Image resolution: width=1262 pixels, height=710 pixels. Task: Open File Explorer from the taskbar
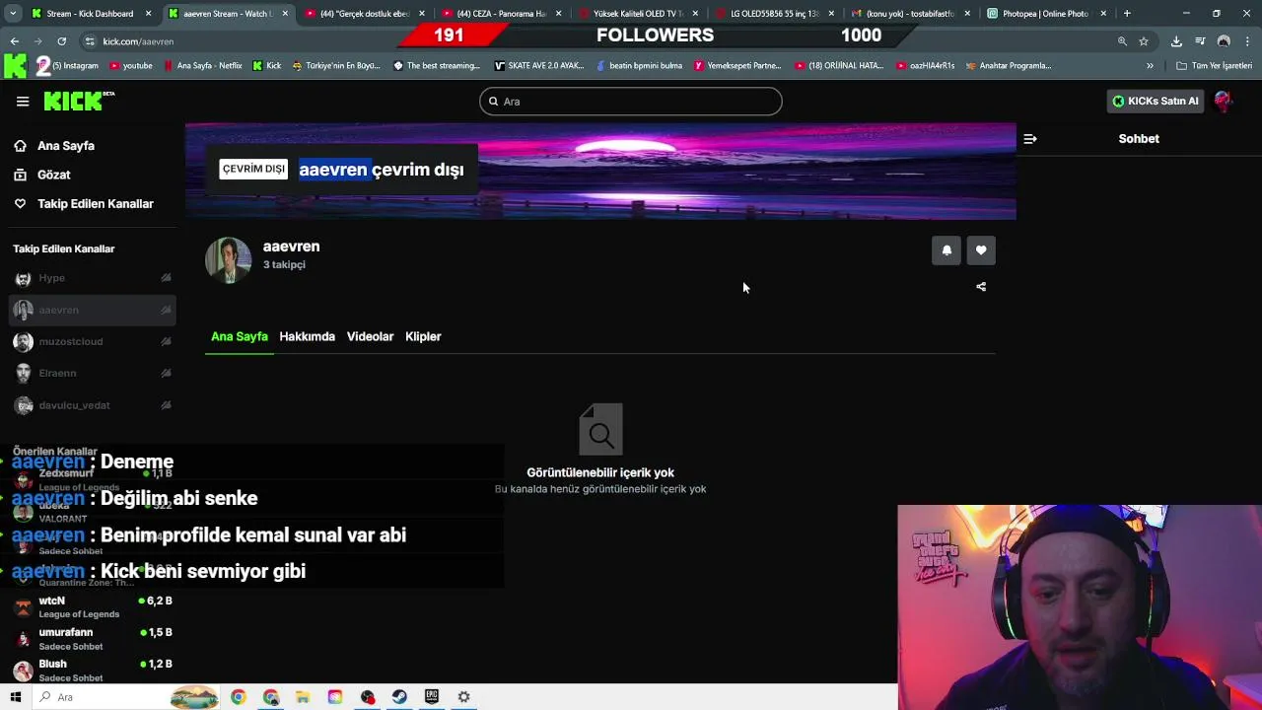(303, 697)
